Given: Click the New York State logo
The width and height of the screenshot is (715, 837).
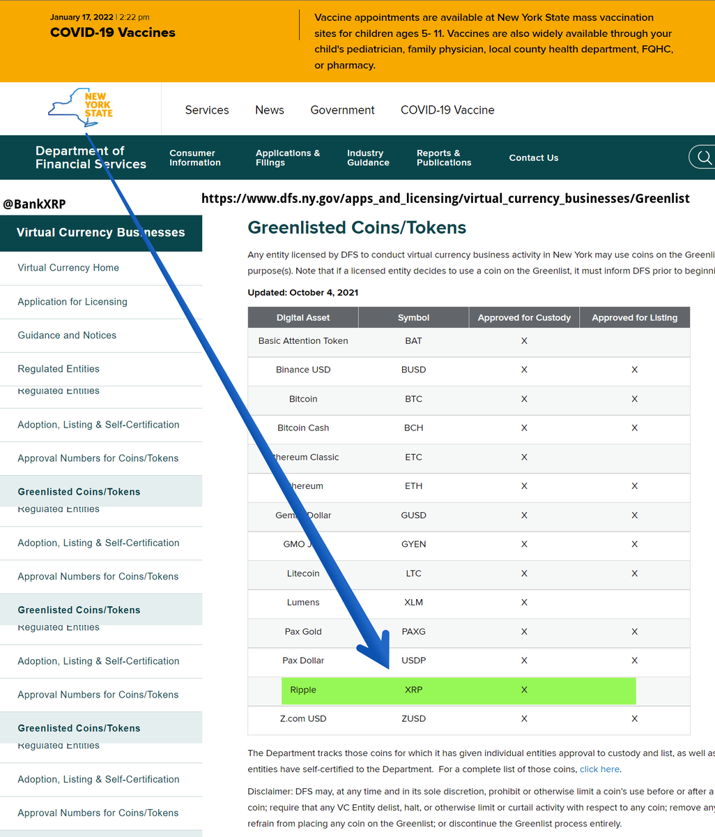Looking at the screenshot, I should (82, 108).
